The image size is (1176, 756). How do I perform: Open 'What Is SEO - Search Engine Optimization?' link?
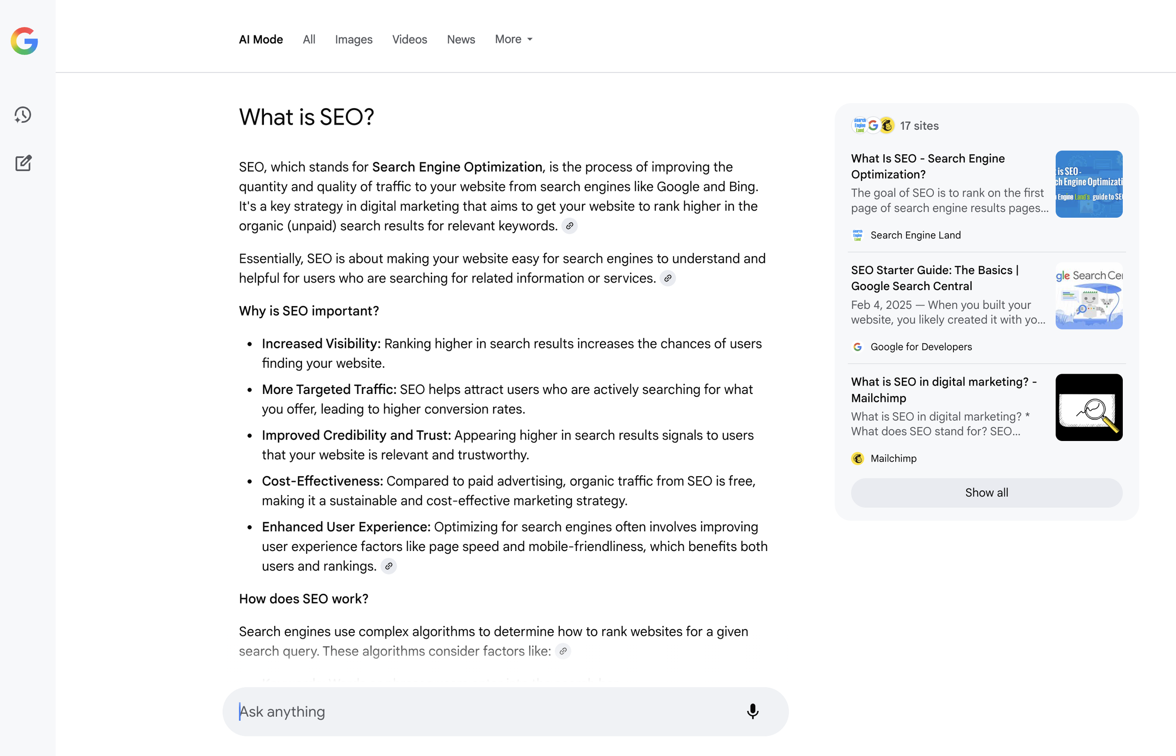click(x=927, y=166)
